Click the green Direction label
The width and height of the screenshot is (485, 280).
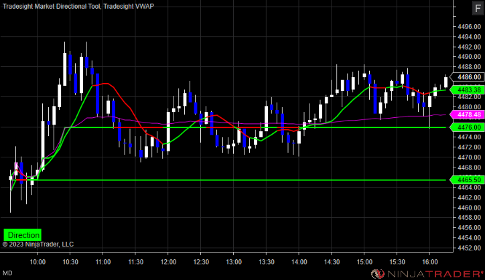[22, 235]
